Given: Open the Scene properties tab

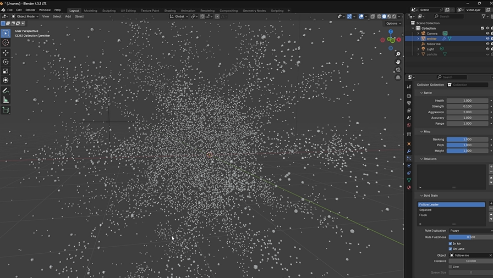Looking at the screenshot, I should click(409, 118).
